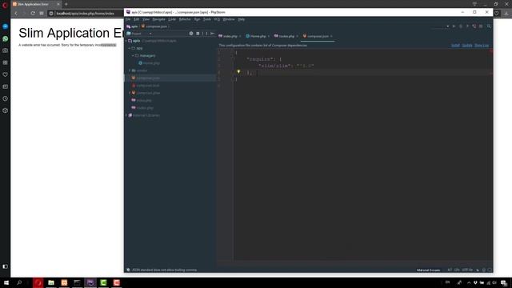
Task: Click the hide Project panel icon
Action: 212,34
